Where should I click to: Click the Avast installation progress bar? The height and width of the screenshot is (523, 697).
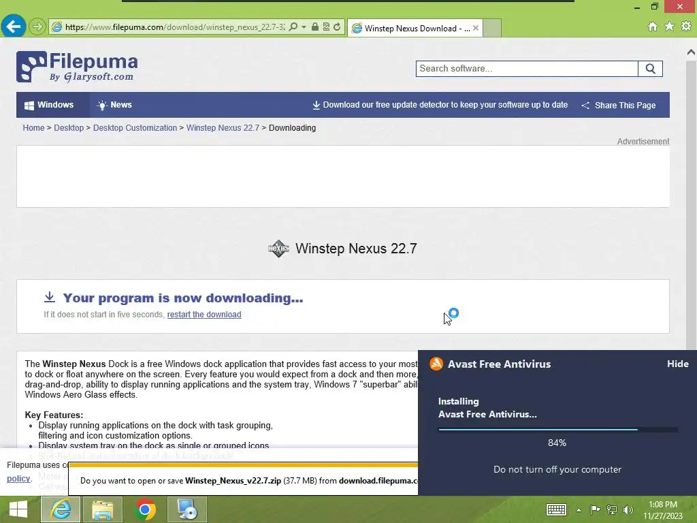click(558, 430)
